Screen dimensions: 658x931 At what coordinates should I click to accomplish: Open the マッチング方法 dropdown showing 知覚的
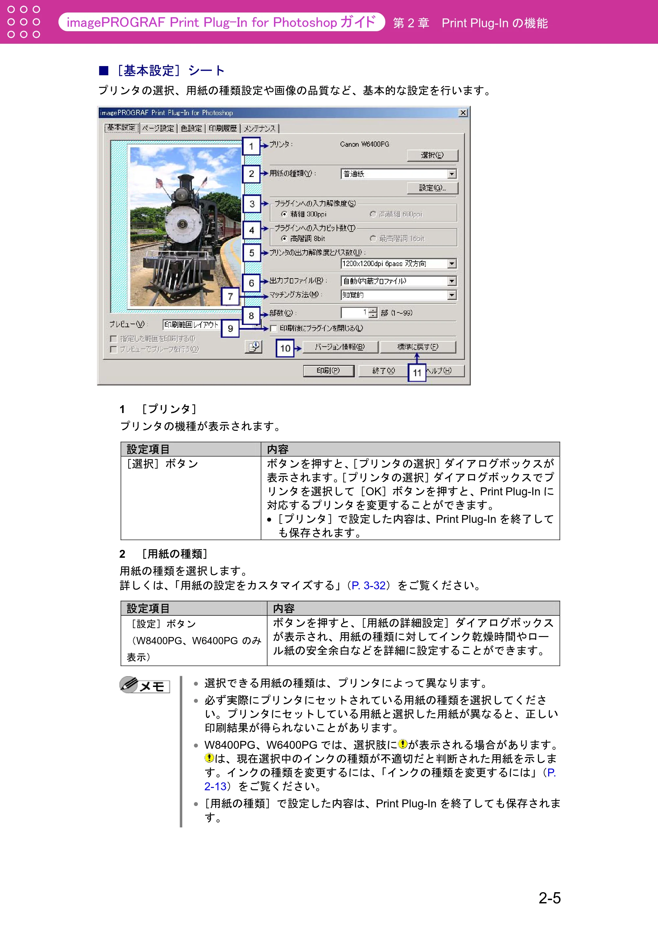coord(399,295)
